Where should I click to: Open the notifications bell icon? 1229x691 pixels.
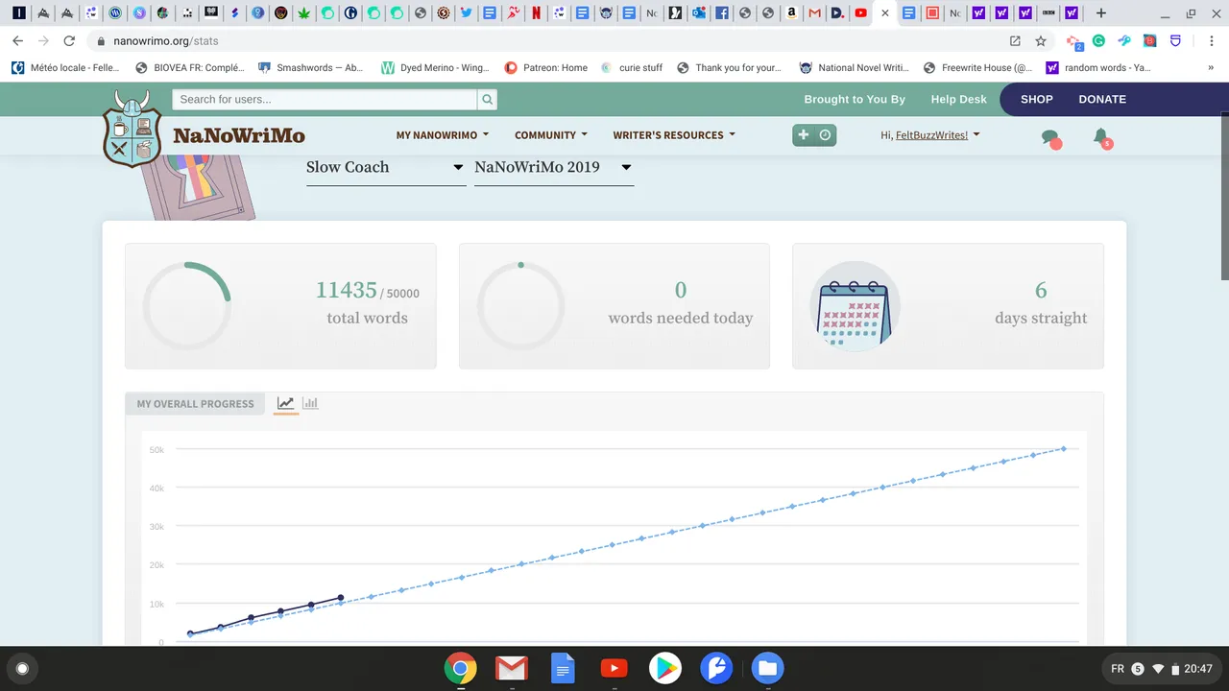pyautogui.click(x=1101, y=137)
